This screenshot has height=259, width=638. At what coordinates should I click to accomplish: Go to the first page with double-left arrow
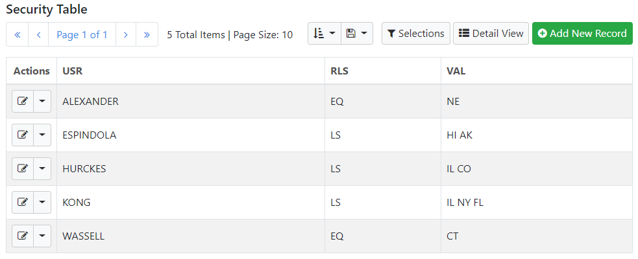pyautogui.click(x=18, y=34)
